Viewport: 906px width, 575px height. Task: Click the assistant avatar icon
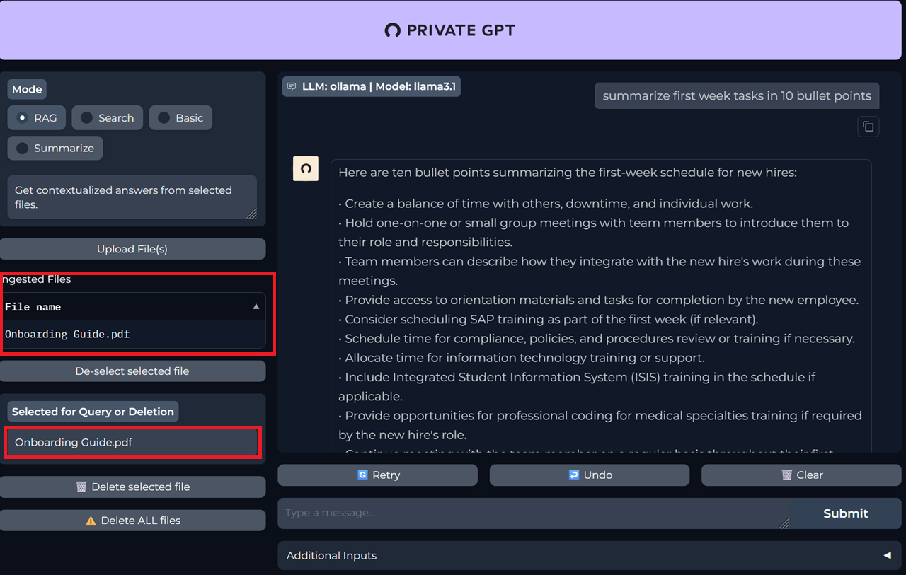(x=306, y=169)
